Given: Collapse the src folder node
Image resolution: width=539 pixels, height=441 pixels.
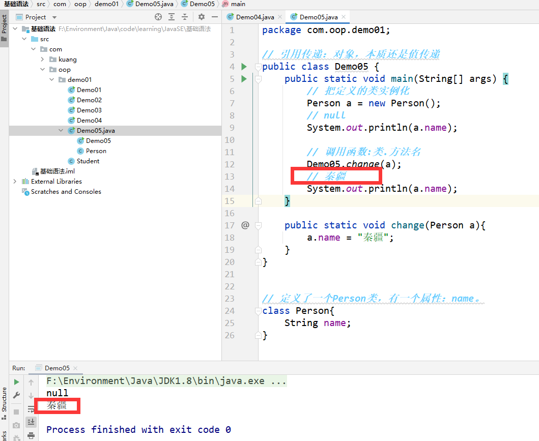Looking at the screenshot, I should click(24, 39).
